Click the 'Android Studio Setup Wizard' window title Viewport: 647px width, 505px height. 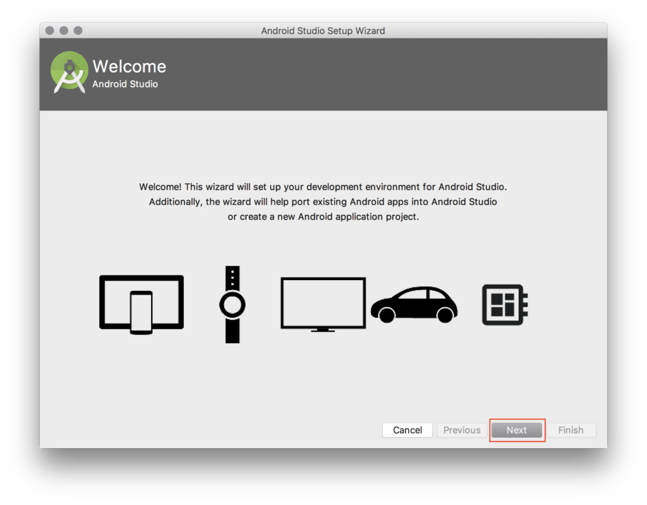click(x=323, y=31)
